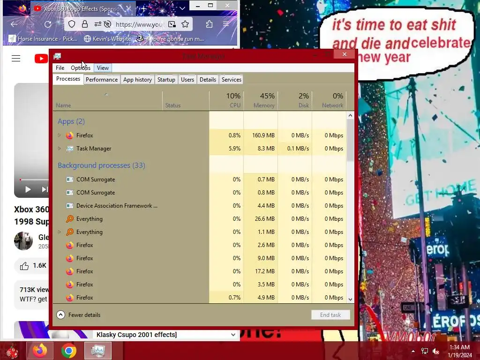The width and height of the screenshot is (480, 360).
Task: Switch to the Startup tab
Action: pos(166,80)
